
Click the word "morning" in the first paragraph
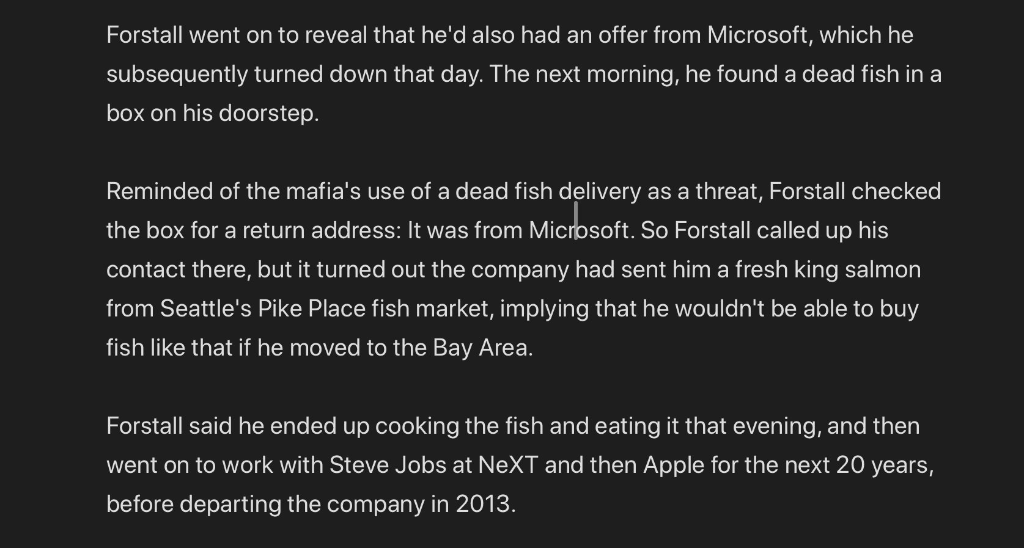point(632,75)
